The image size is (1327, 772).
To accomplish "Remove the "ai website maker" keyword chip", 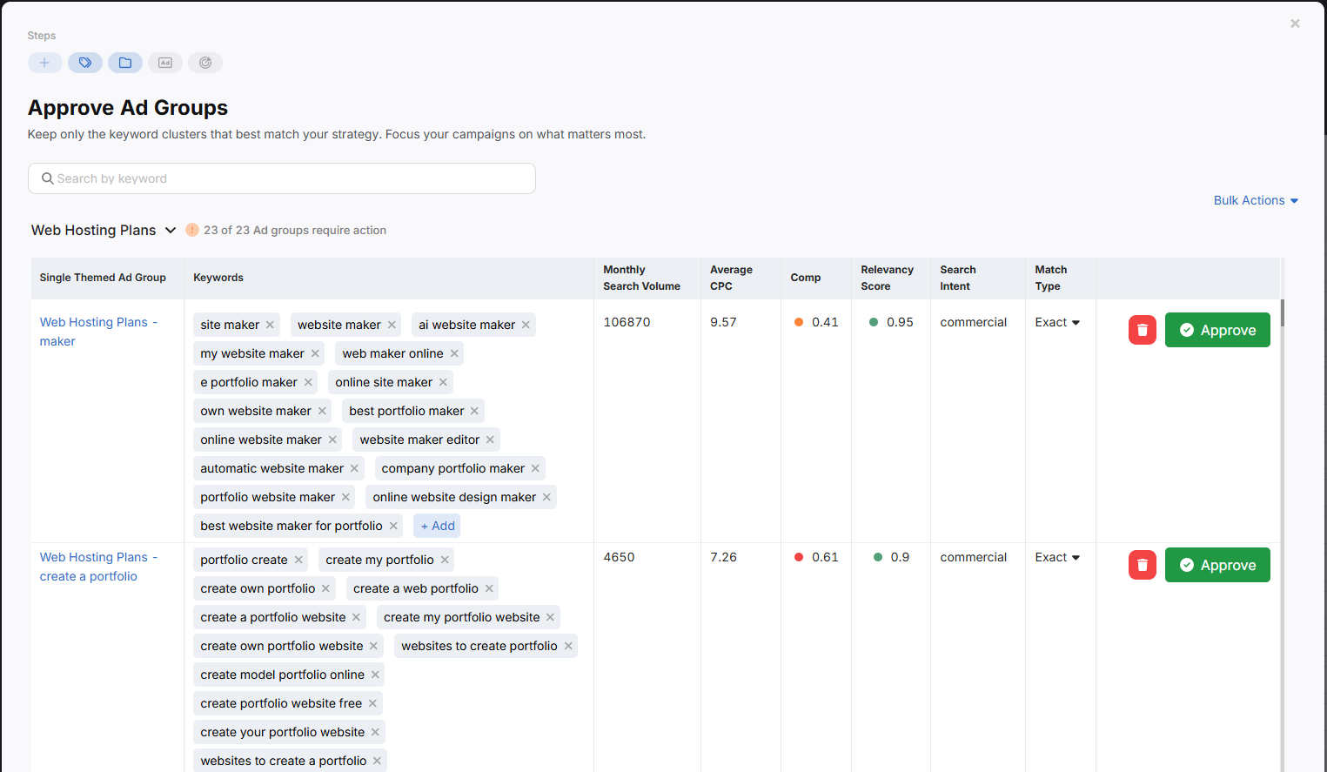I will 526,324.
